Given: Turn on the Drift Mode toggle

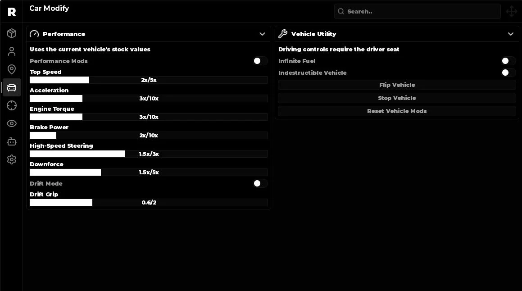Looking at the screenshot, I should point(260,183).
